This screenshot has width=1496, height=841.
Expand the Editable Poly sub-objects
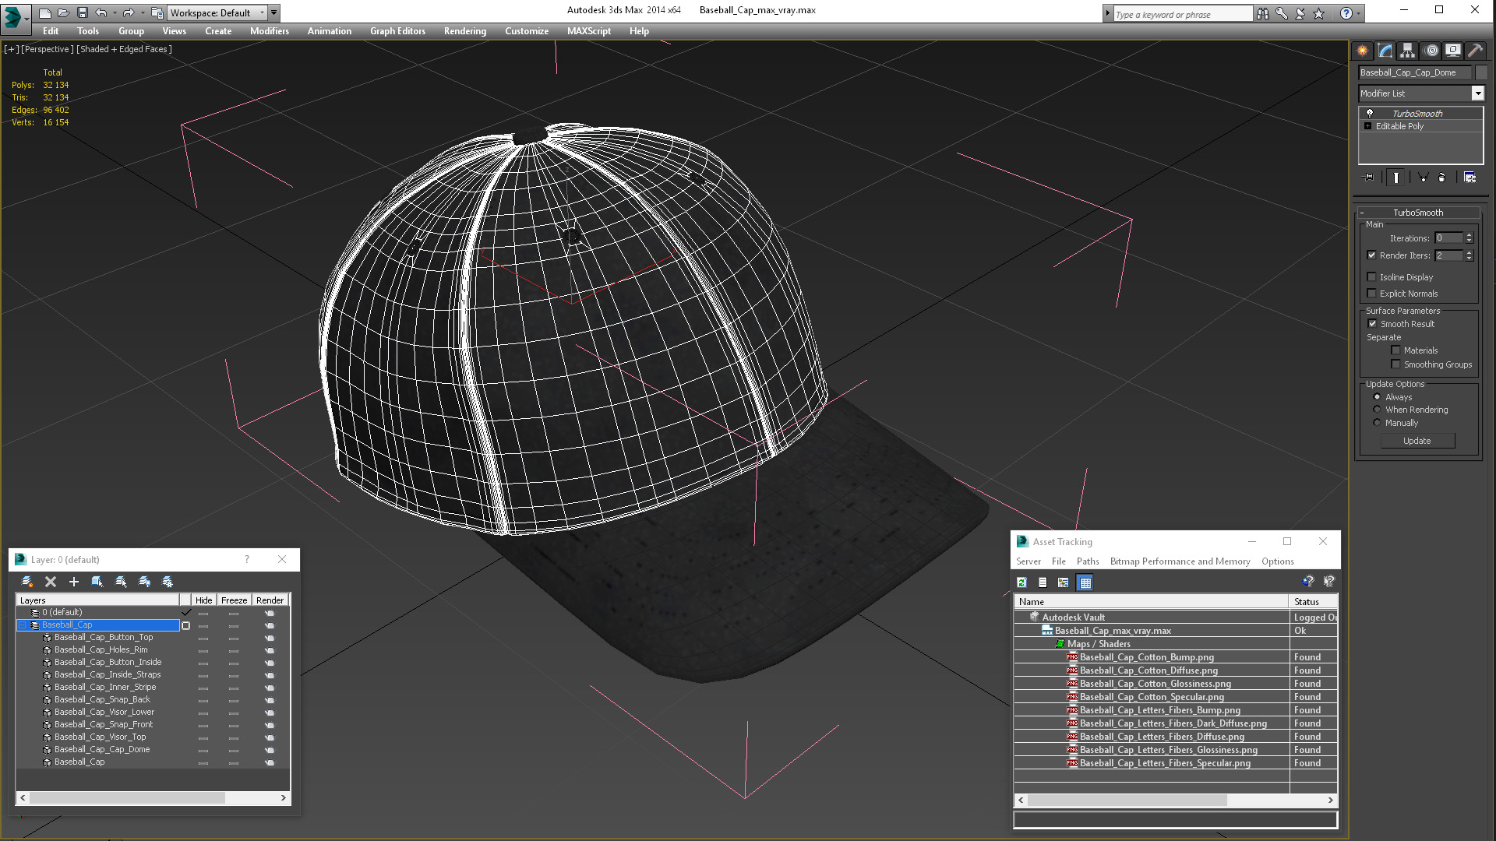[1368, 125]
